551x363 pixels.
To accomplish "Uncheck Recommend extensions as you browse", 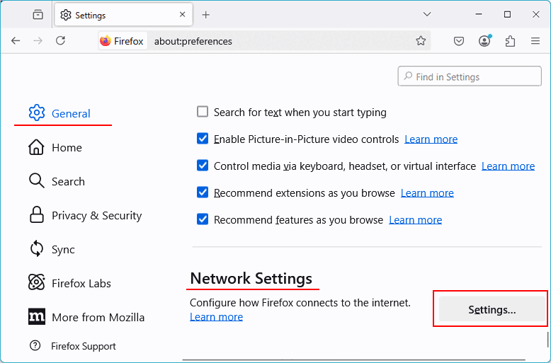I will (x=203, y=193).
